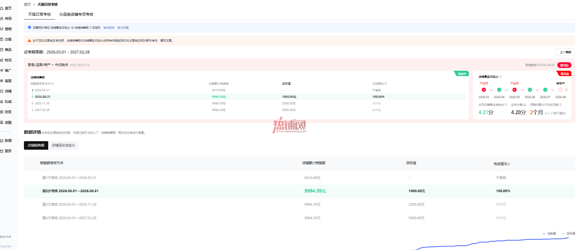Click the 关于千牛 footer link
This screenshot has height=250, width=579.
point(6,237)
